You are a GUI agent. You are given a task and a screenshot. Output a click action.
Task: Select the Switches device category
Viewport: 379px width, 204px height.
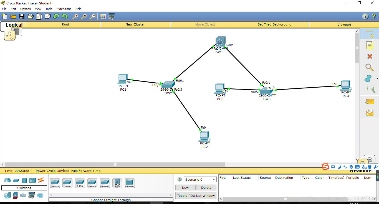tap(16, 180)
